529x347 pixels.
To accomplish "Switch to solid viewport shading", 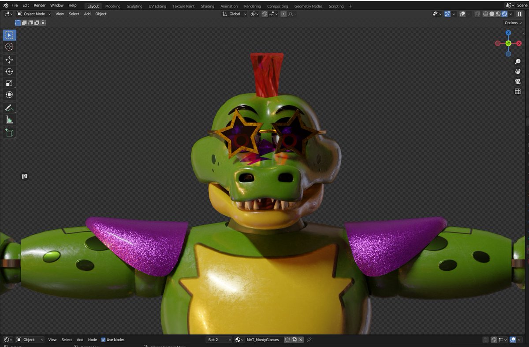I will (x=492, y=14).
